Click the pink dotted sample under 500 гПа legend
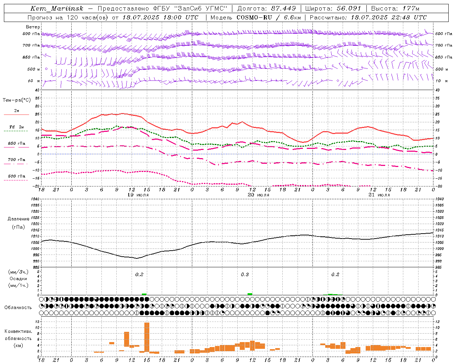This screenshot has height=363, width=454. 16,180
